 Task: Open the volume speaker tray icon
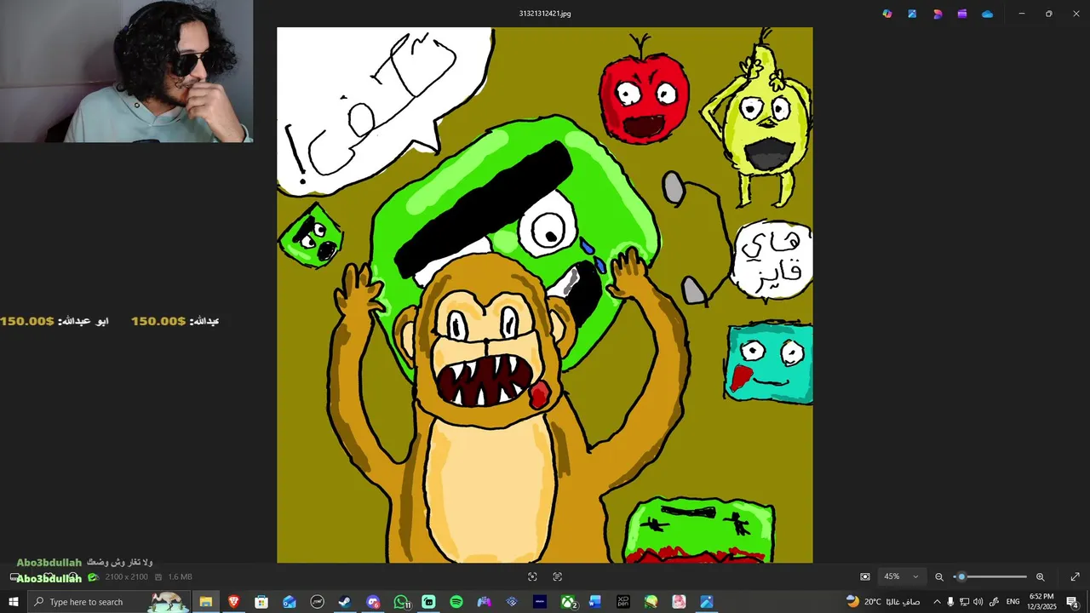978,602
